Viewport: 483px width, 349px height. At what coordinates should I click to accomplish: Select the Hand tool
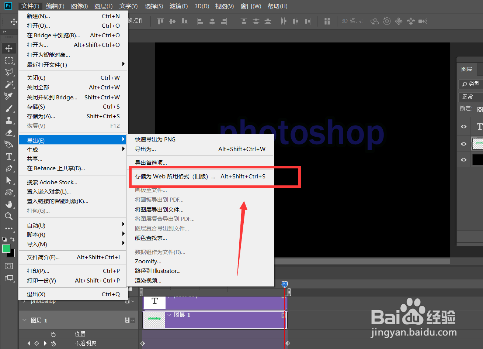click(9, 204)
